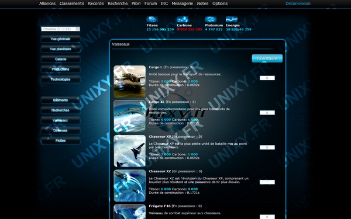Focus the Chasseur XP quantity field
The height and width of the screenshot is (219, 351).
[x=267, y=148]
